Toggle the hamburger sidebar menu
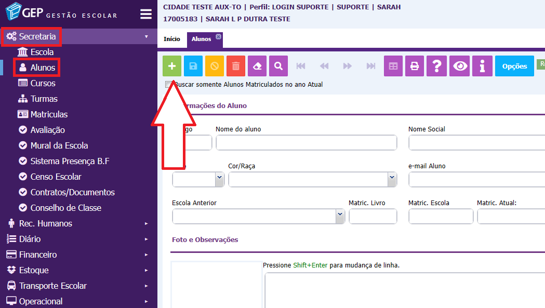Screen dimensions: 545x308 pyautogui.click(x=146, y=15)
